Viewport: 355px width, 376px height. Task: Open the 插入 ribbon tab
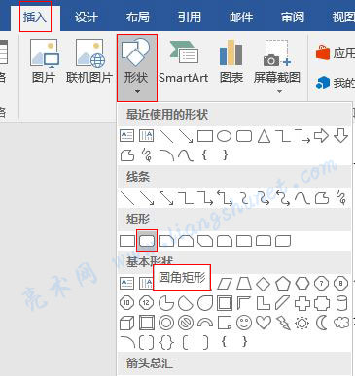click(35, 17)
